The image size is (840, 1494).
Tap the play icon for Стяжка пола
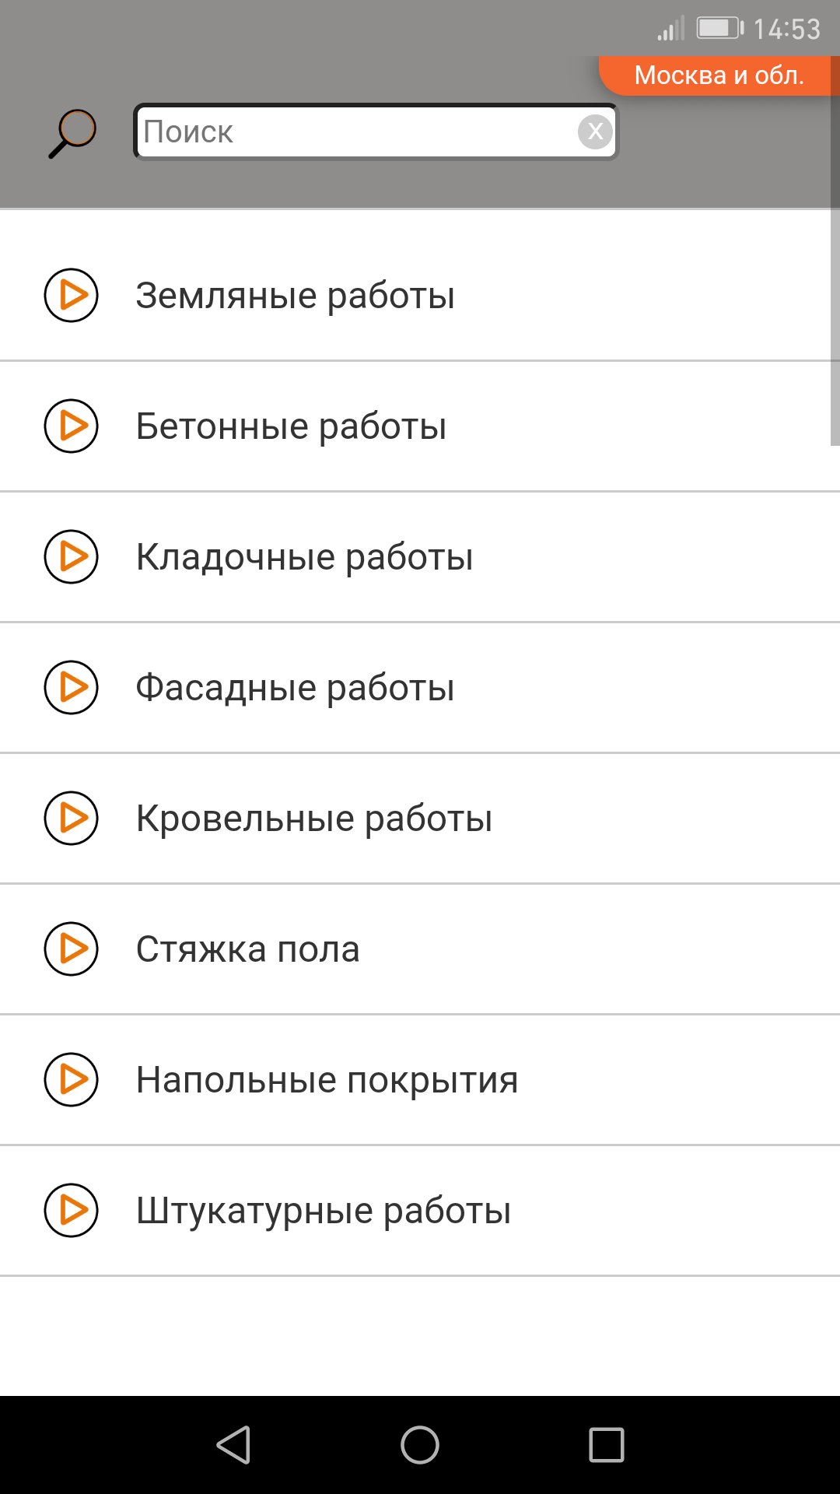click(70, 949)
